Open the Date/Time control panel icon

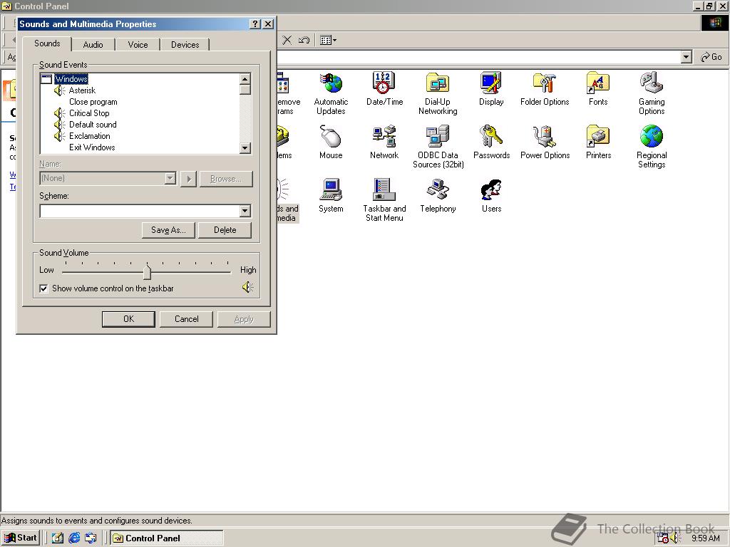[384, 88]
